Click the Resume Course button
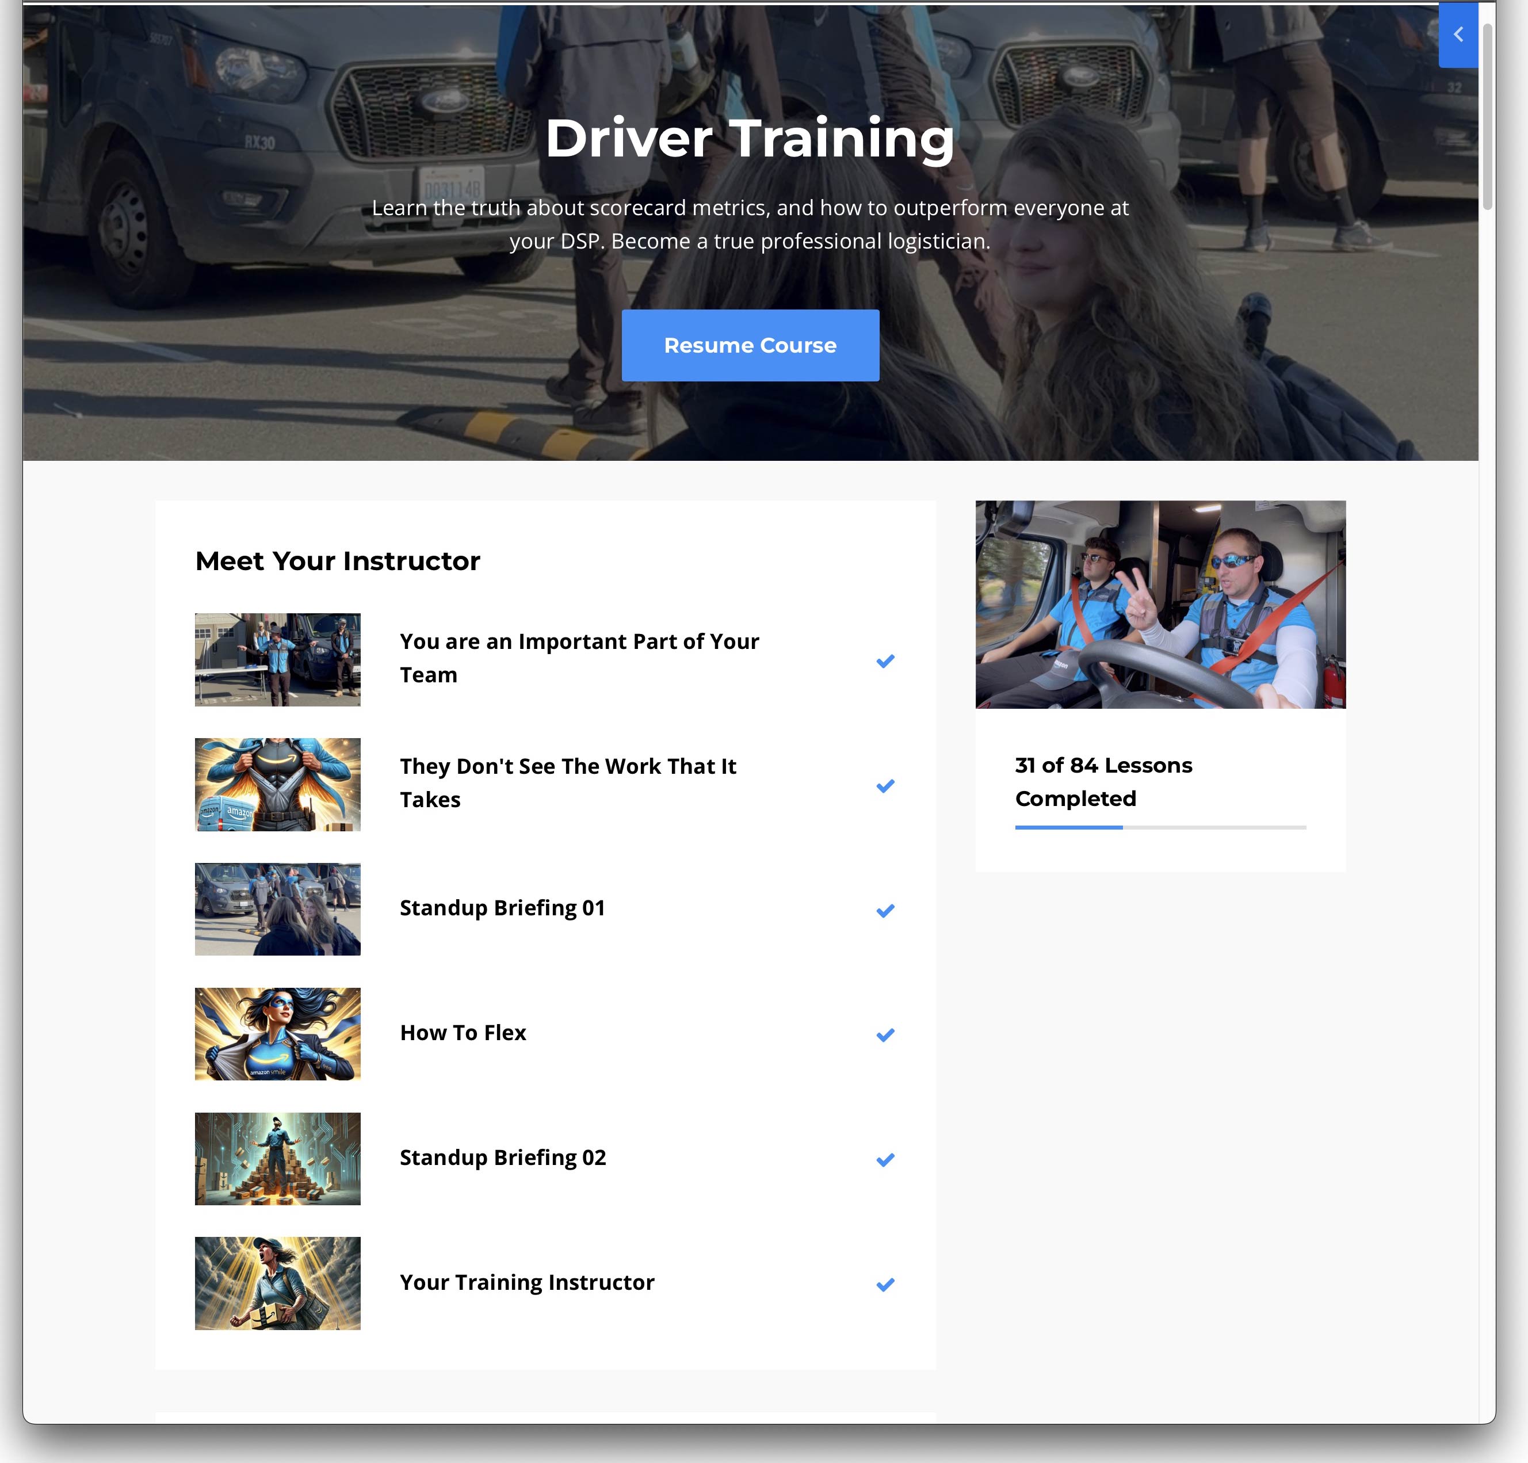 pos(750,345)
